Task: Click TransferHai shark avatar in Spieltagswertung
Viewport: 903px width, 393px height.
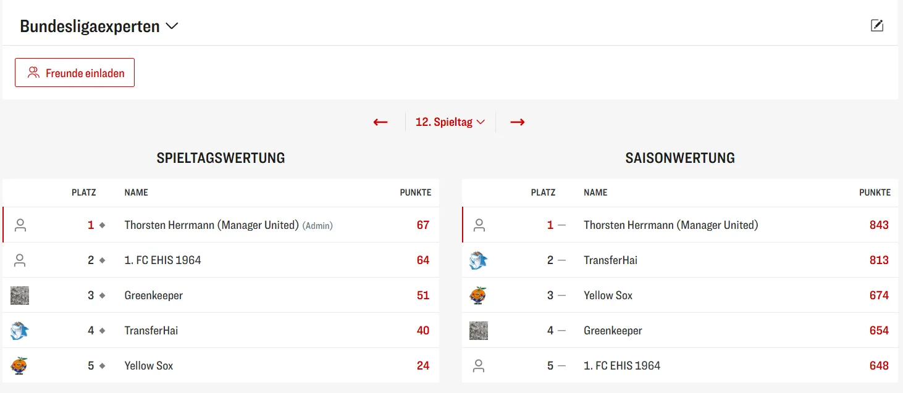Action: [20, 331]
